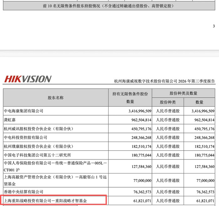Viewport: 219px width, 206px height.
Task: Click the page number 3
Action: 214,26
